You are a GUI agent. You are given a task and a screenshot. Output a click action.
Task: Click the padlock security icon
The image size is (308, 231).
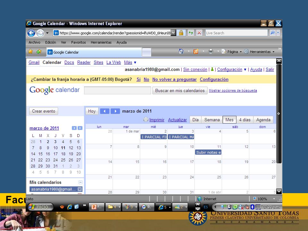point(181,33)
